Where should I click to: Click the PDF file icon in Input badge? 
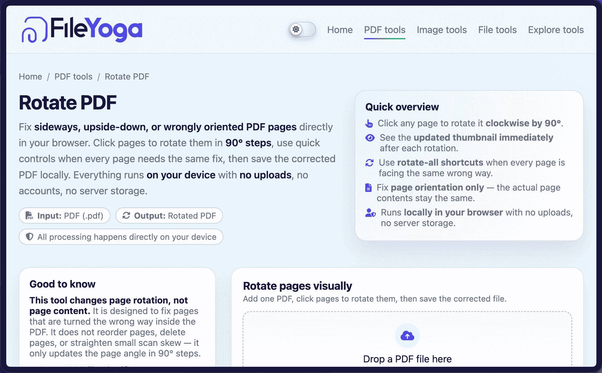(29, 216)
